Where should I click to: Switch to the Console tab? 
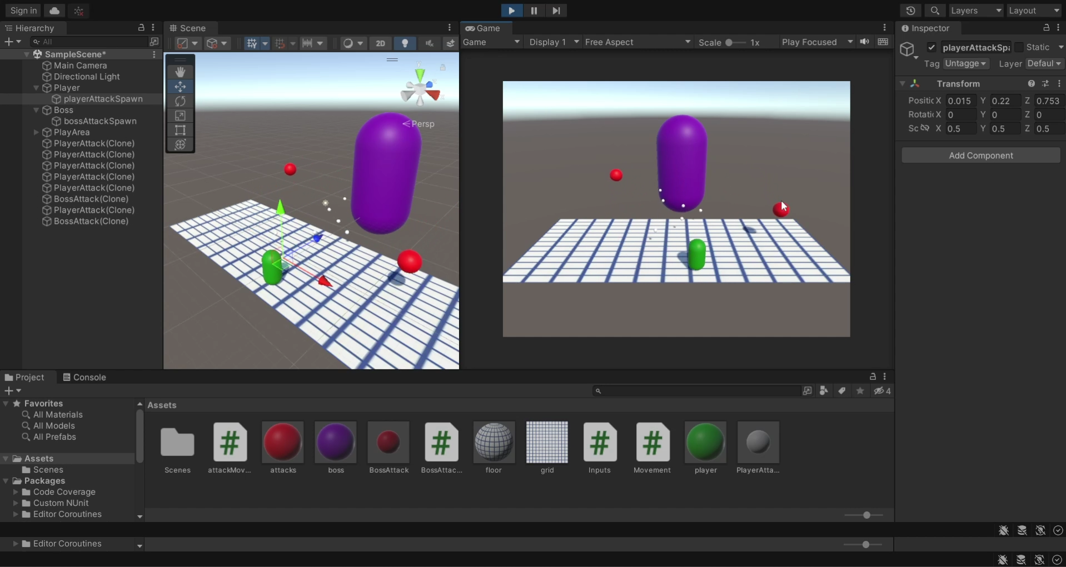click(x=84, y=377)
